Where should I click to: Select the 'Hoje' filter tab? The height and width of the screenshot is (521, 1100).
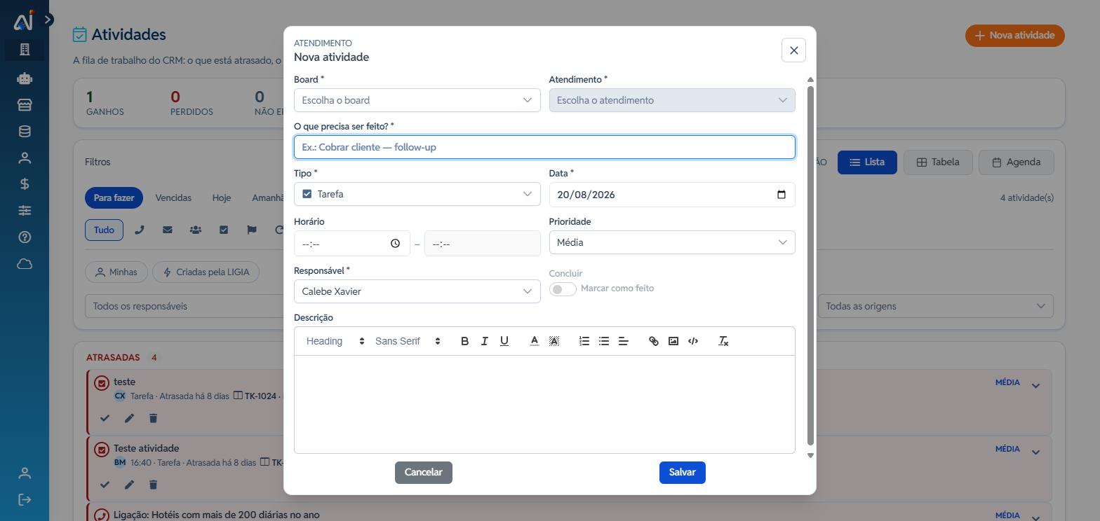222,197
